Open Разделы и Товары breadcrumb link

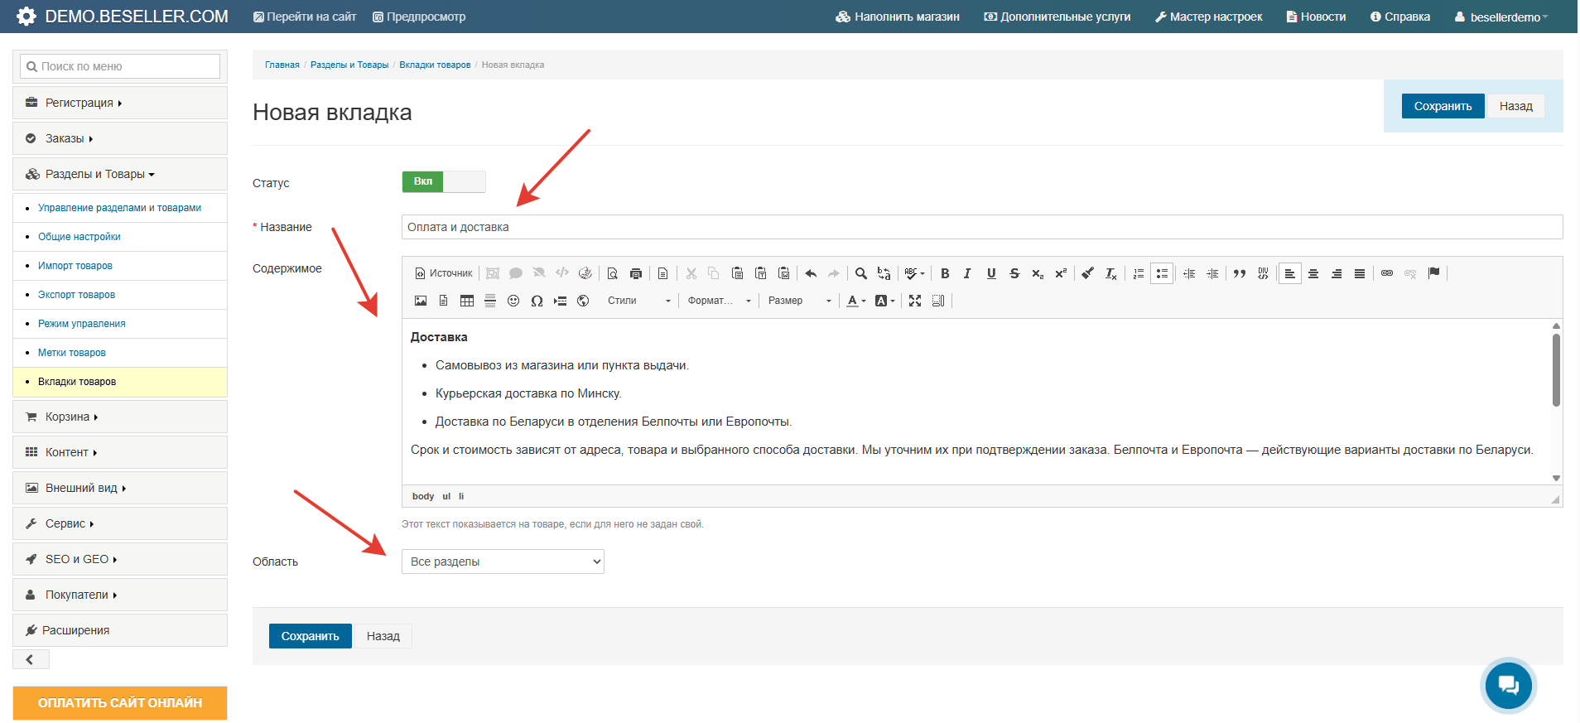click(349, 65)
